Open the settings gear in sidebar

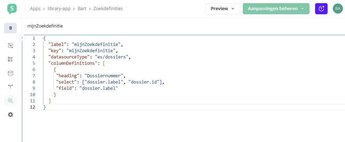click(x=10, y=115)
